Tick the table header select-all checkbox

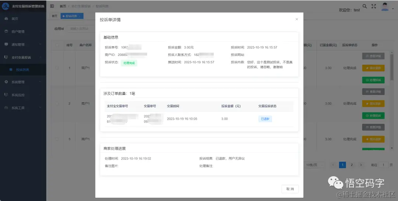57,45
